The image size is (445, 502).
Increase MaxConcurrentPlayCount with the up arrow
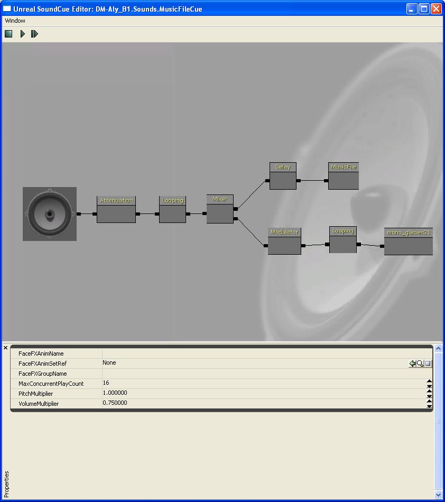429,381
